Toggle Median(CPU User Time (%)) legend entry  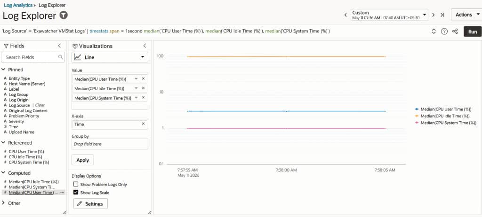443,109
